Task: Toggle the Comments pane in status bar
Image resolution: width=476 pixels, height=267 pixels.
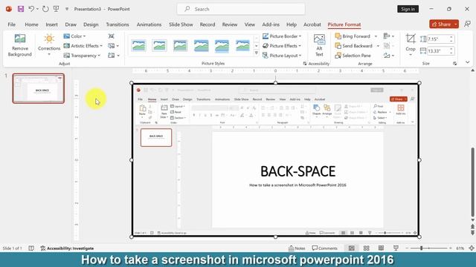Action: click(x=324, y=248)
